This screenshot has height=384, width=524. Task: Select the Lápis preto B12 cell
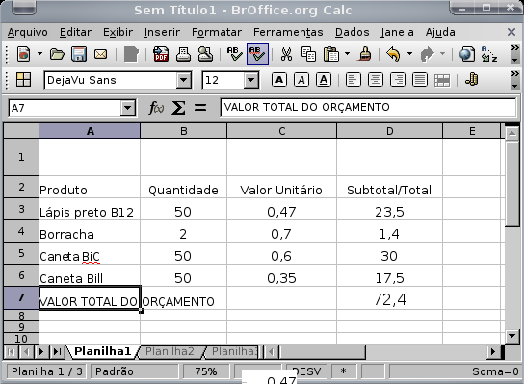coord(90,210)
